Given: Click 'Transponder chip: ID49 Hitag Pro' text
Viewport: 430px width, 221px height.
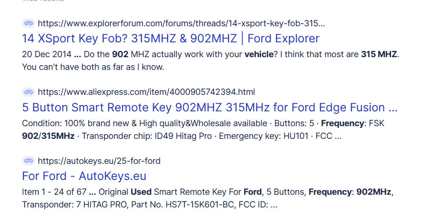Looking at the screenshot, I should (x=148, y=136).
